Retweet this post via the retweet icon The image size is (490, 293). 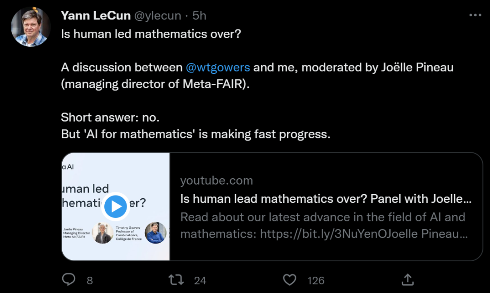tap(176, 280)
